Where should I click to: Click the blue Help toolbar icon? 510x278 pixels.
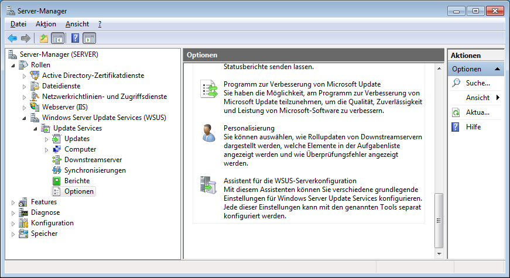(x=75, y=39)
